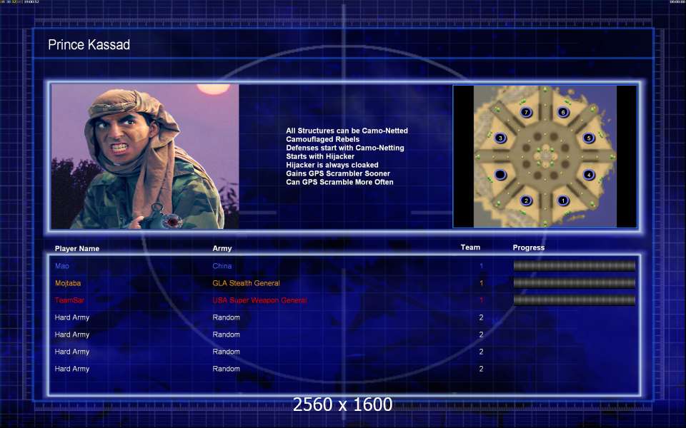The width and height of the screenshot is (686, 428).
Task: Click team number in TeamSar's row
Action: [x=481, y=300]
